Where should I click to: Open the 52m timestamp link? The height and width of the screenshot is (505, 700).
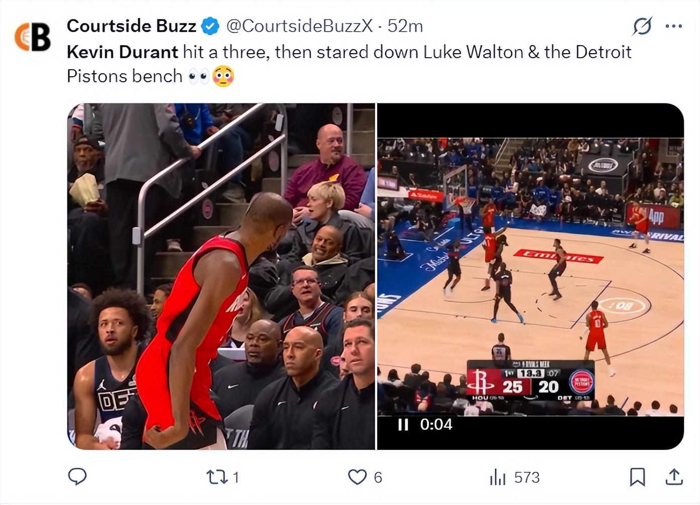click(x=405, y=26)
